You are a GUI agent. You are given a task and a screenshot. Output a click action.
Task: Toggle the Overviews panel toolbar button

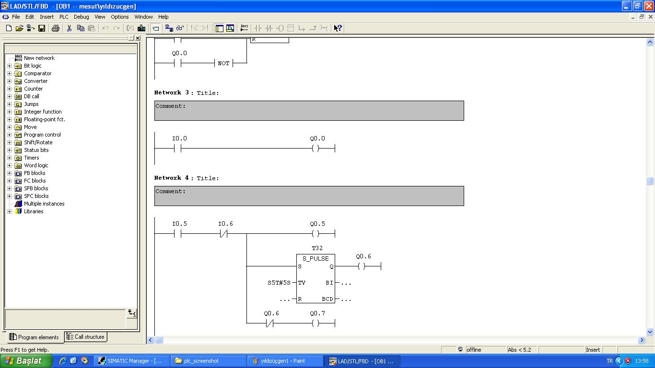click(219, 28)
